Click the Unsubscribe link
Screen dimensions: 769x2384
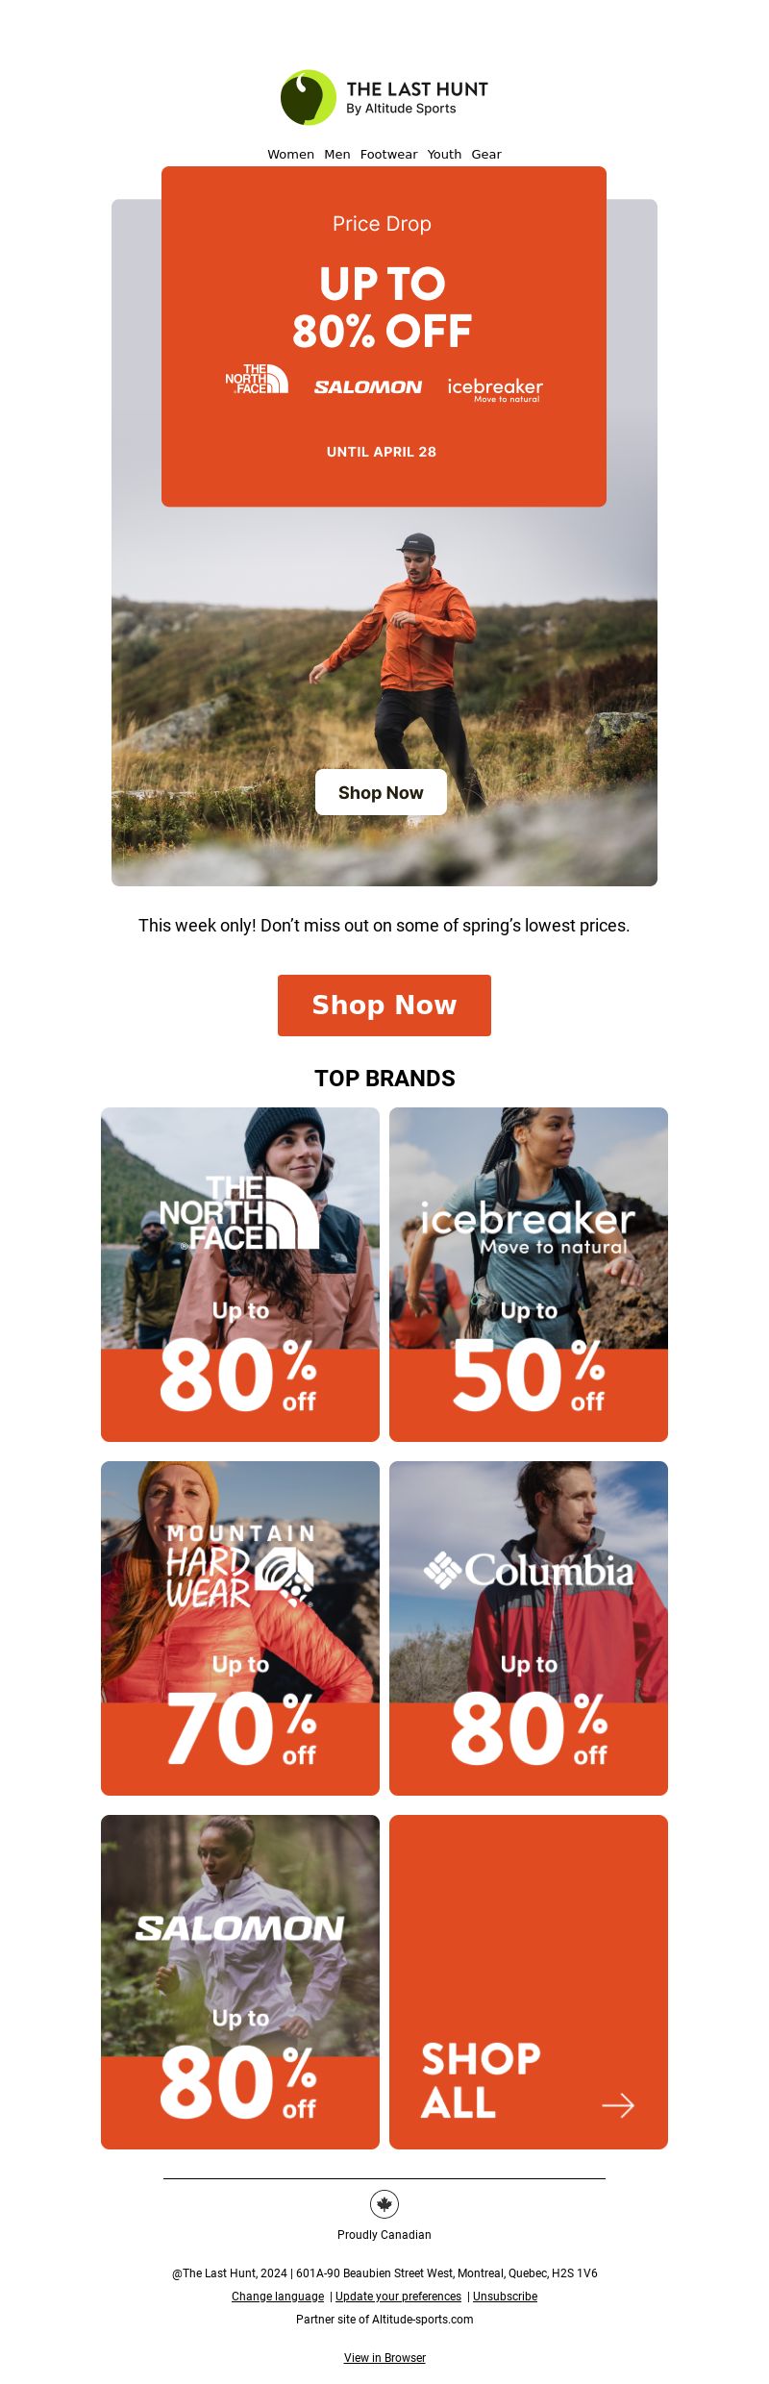(x=505, y=2297)
